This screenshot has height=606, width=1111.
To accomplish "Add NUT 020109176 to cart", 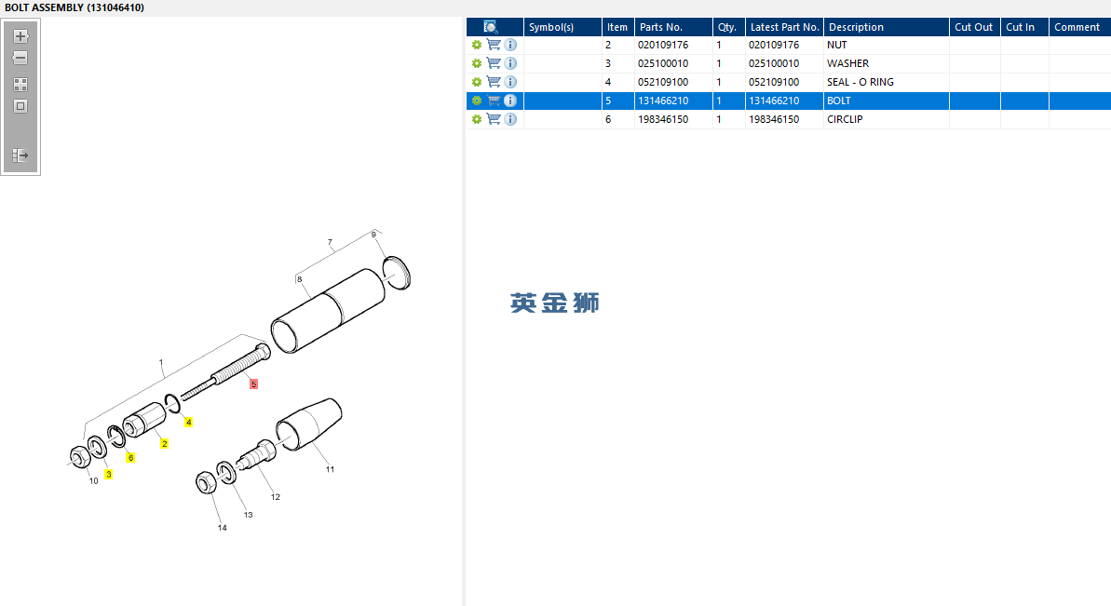I will (494, 45).
